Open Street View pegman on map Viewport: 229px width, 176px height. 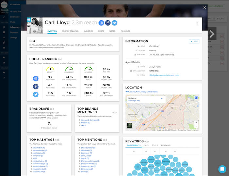(x=196, y=98)
